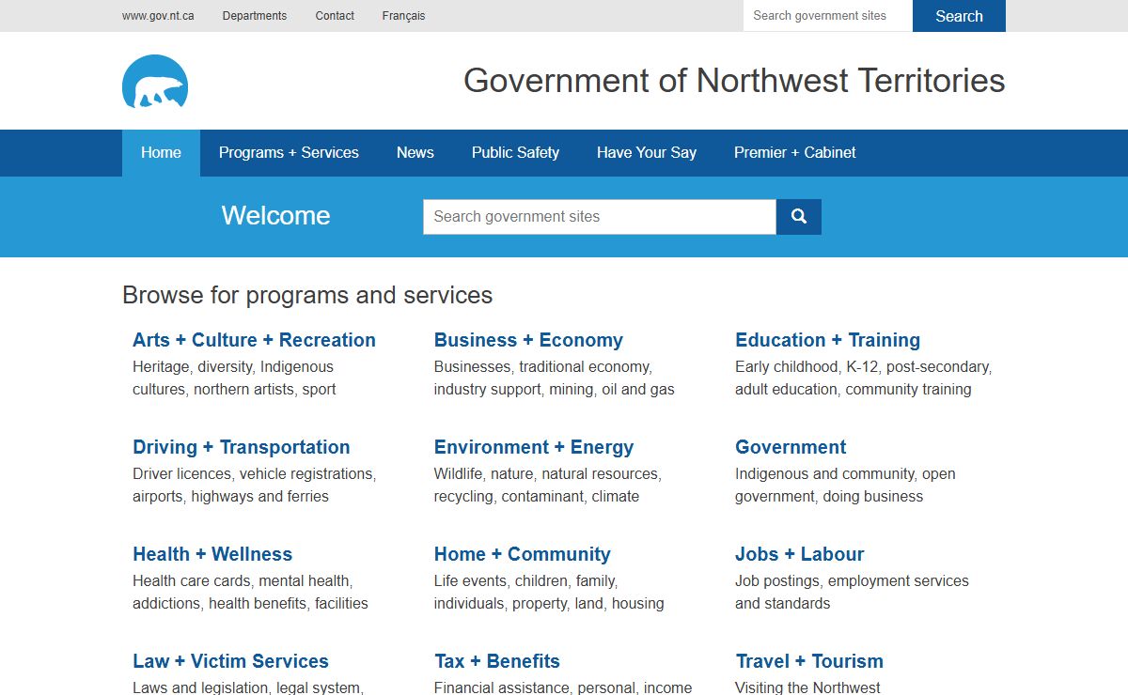Focus the Welcome banner search field
Viewport: 1128px width, 695px height.
click(x=600, y=216)
